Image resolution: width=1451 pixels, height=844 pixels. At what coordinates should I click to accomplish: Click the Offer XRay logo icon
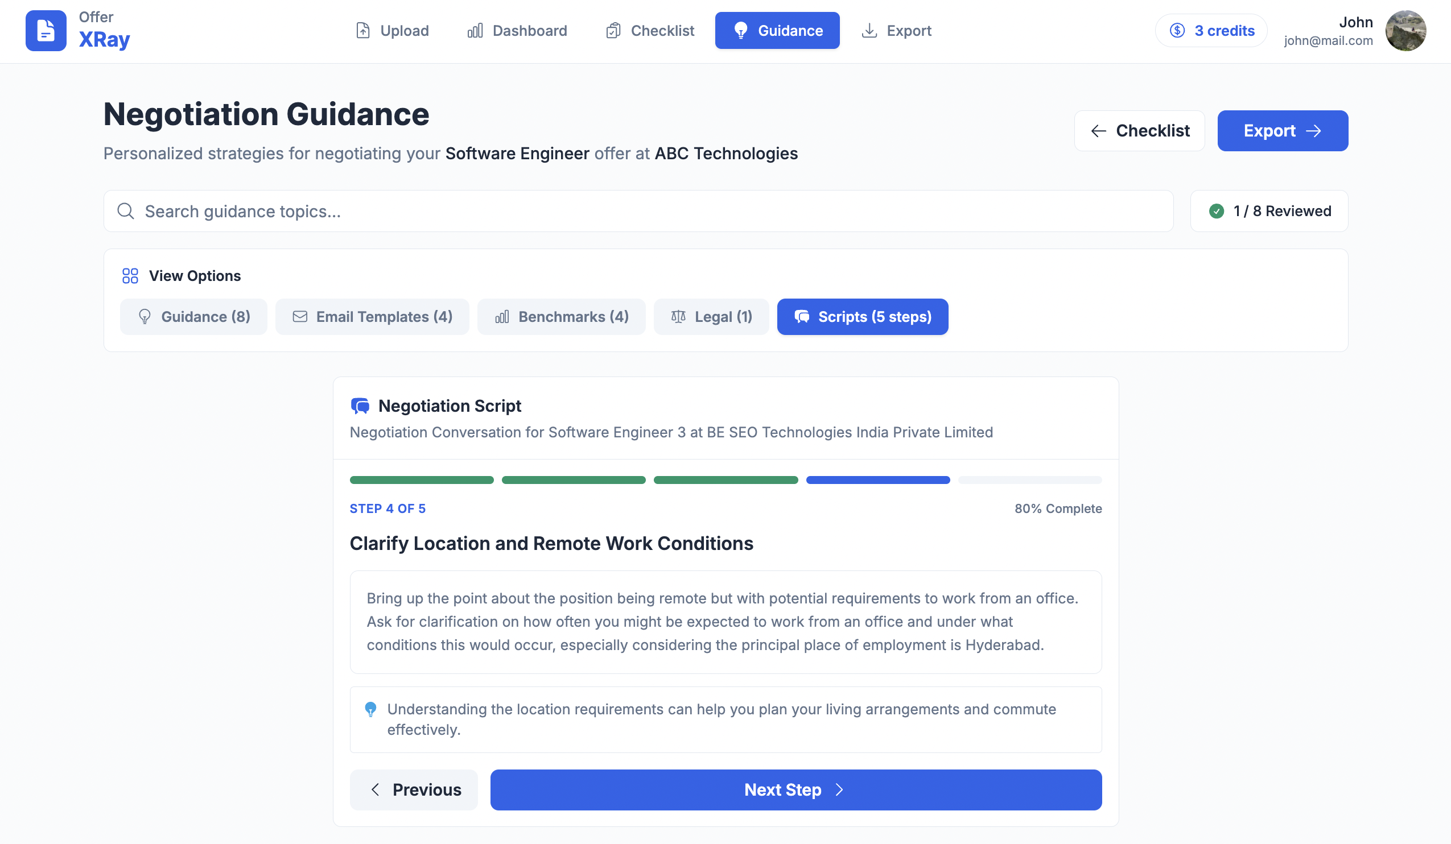pyautogui.click(x=46, y=31)
